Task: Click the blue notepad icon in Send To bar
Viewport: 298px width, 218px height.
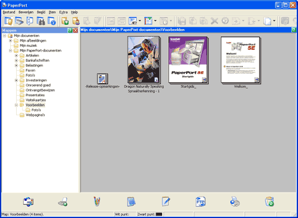Action: click(131, 202)
